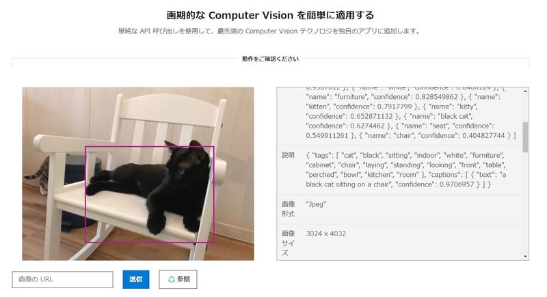Select the 説明 row label
Screen dimensions: 547x297
(x=288, y=155)
